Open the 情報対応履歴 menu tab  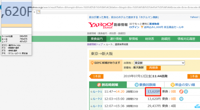click(186, 39)
